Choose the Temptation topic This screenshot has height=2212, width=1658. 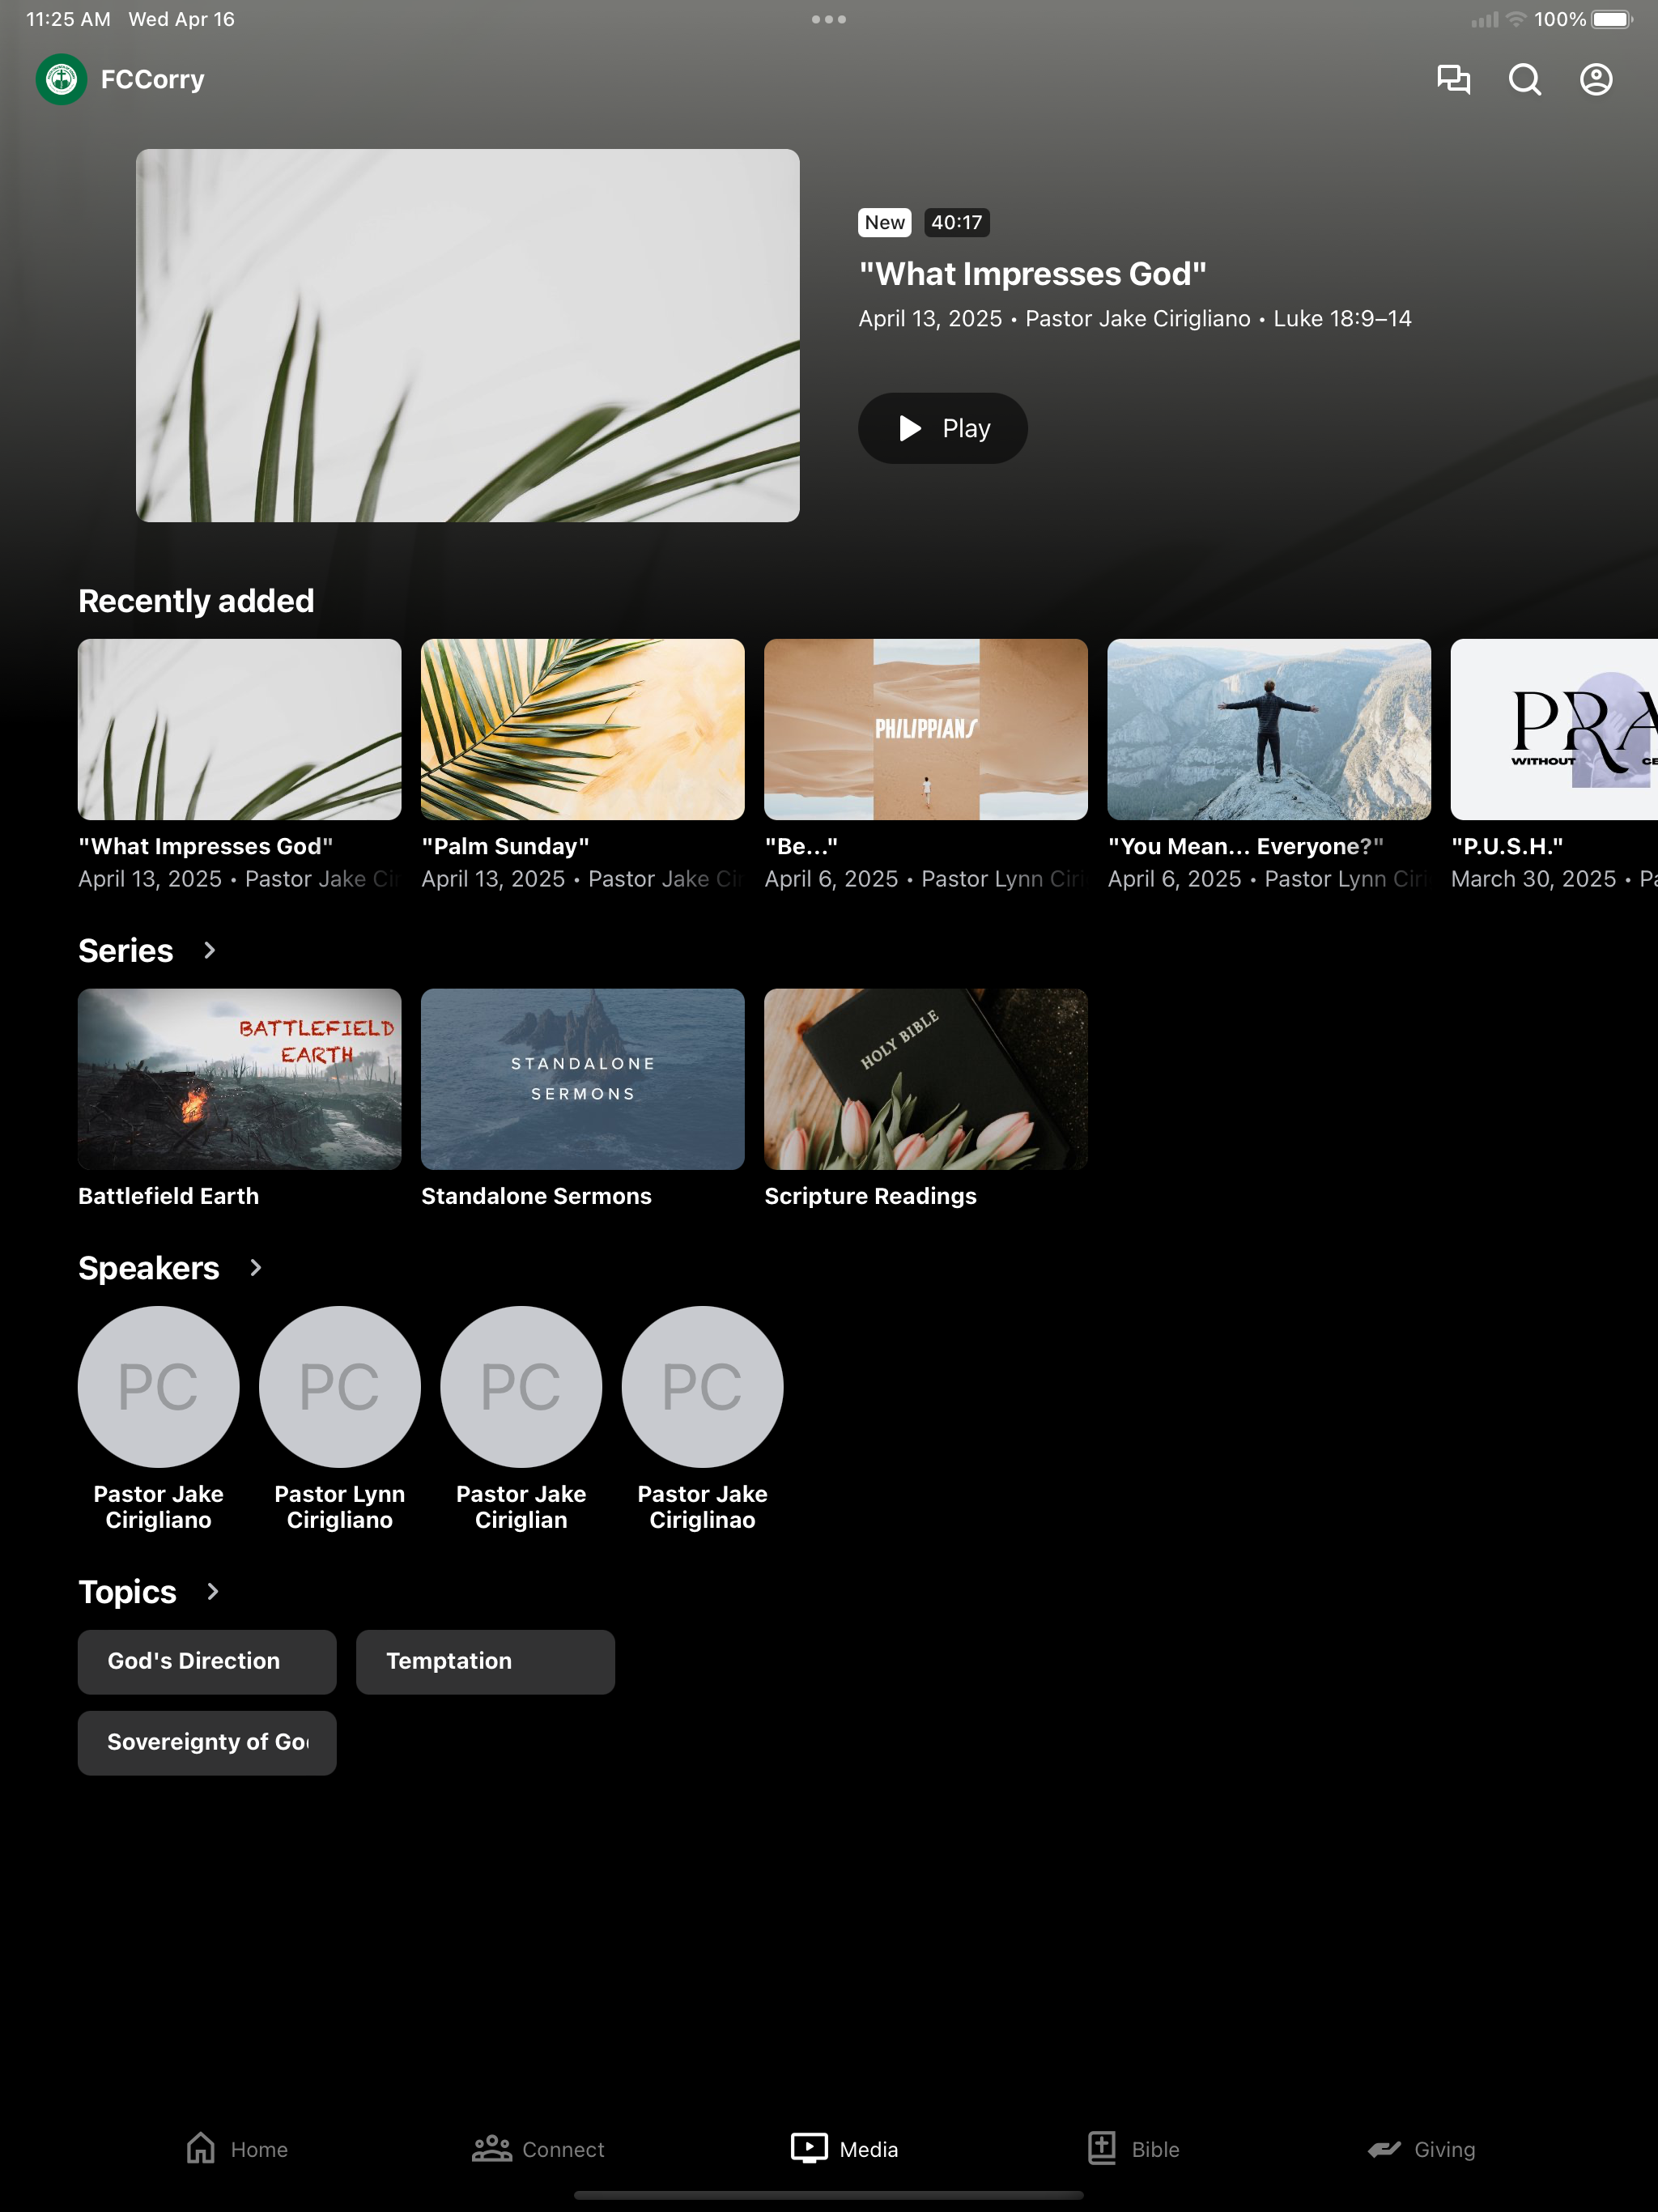point(485,1661)
